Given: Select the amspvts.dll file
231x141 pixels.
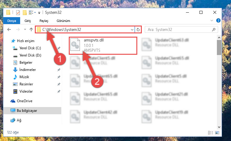Looking at the screenshot, I should 103,46.
